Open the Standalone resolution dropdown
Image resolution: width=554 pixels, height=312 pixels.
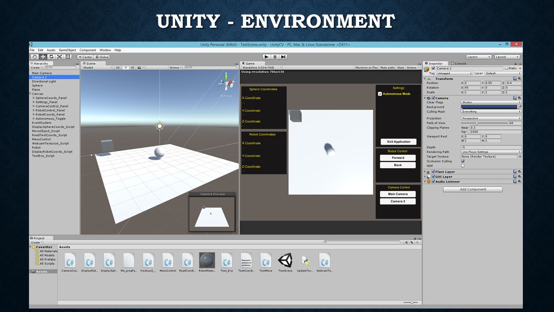coord(262,68)
